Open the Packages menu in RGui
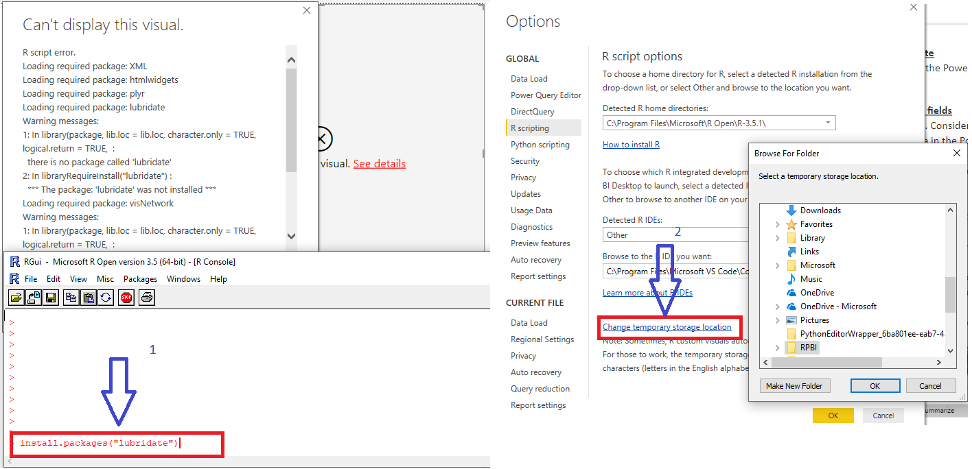 coord(141,279)
